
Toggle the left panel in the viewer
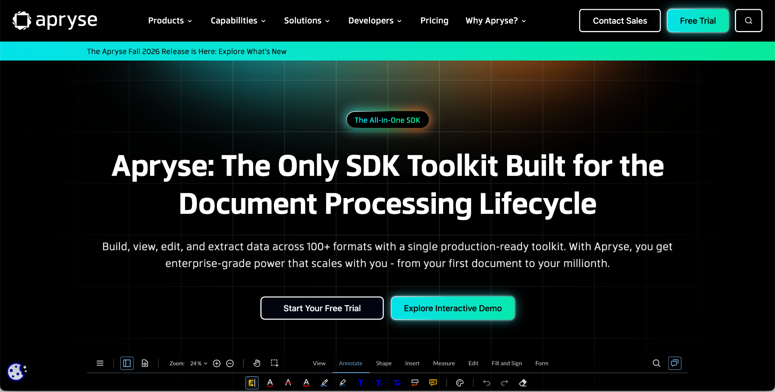point(127,363)
